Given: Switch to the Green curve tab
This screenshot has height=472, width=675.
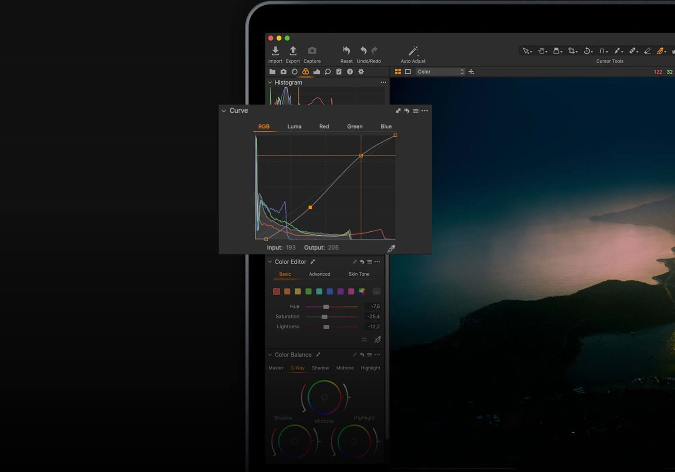Looking at the screenshot, I should click(355, 126).
